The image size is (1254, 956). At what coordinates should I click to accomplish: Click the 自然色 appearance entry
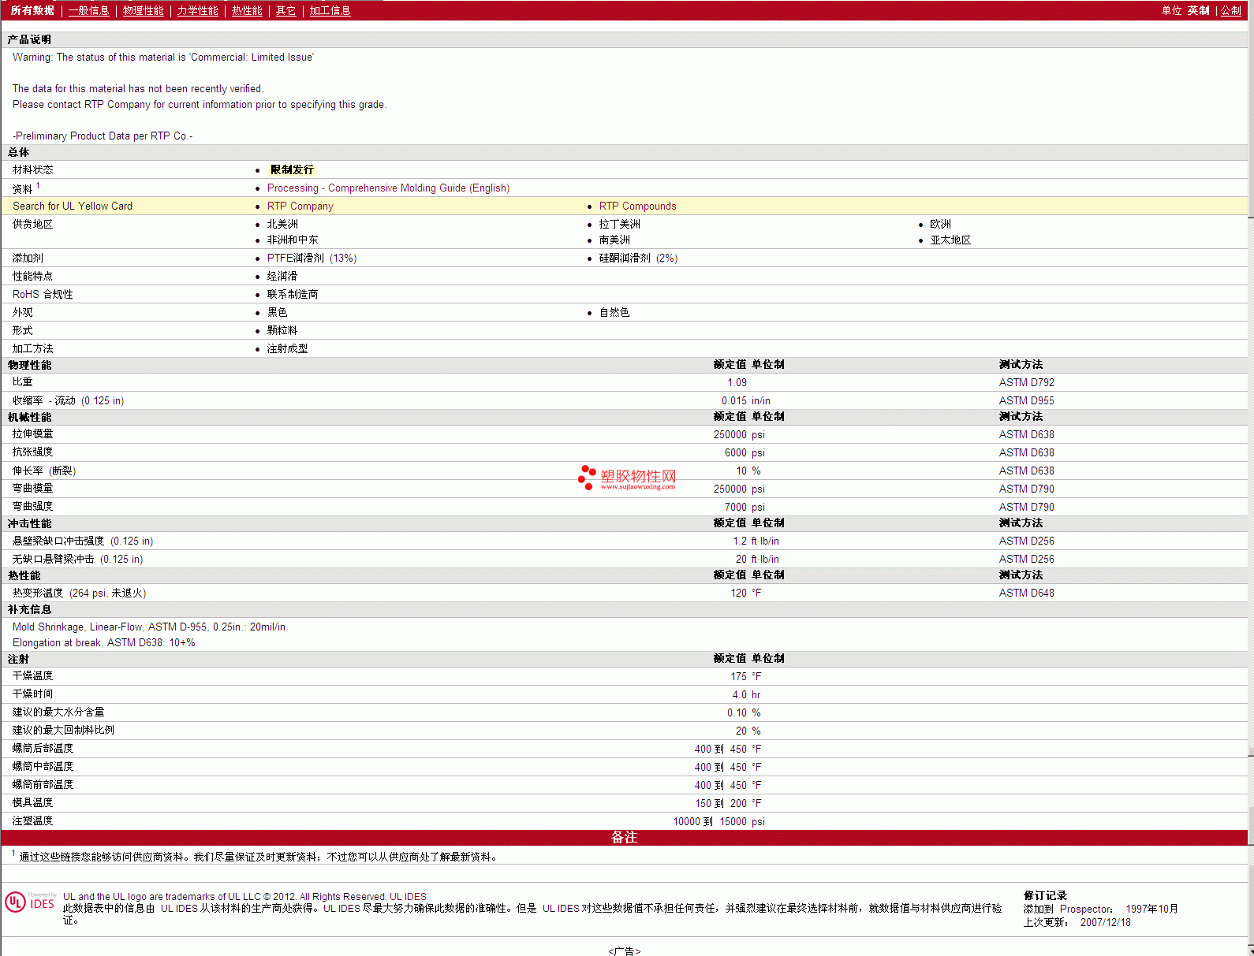tap(614, 312)
